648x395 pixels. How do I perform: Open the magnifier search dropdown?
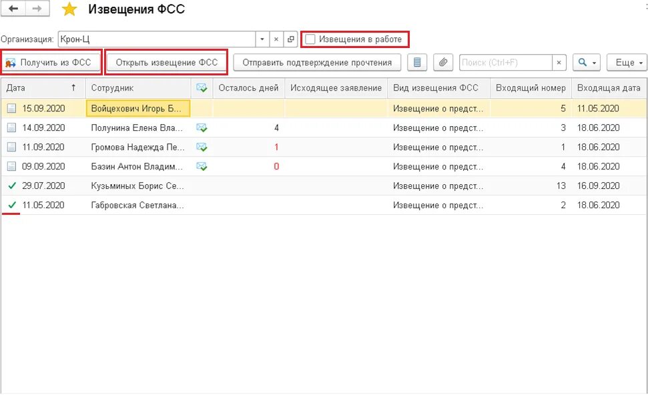click(587, 63)
